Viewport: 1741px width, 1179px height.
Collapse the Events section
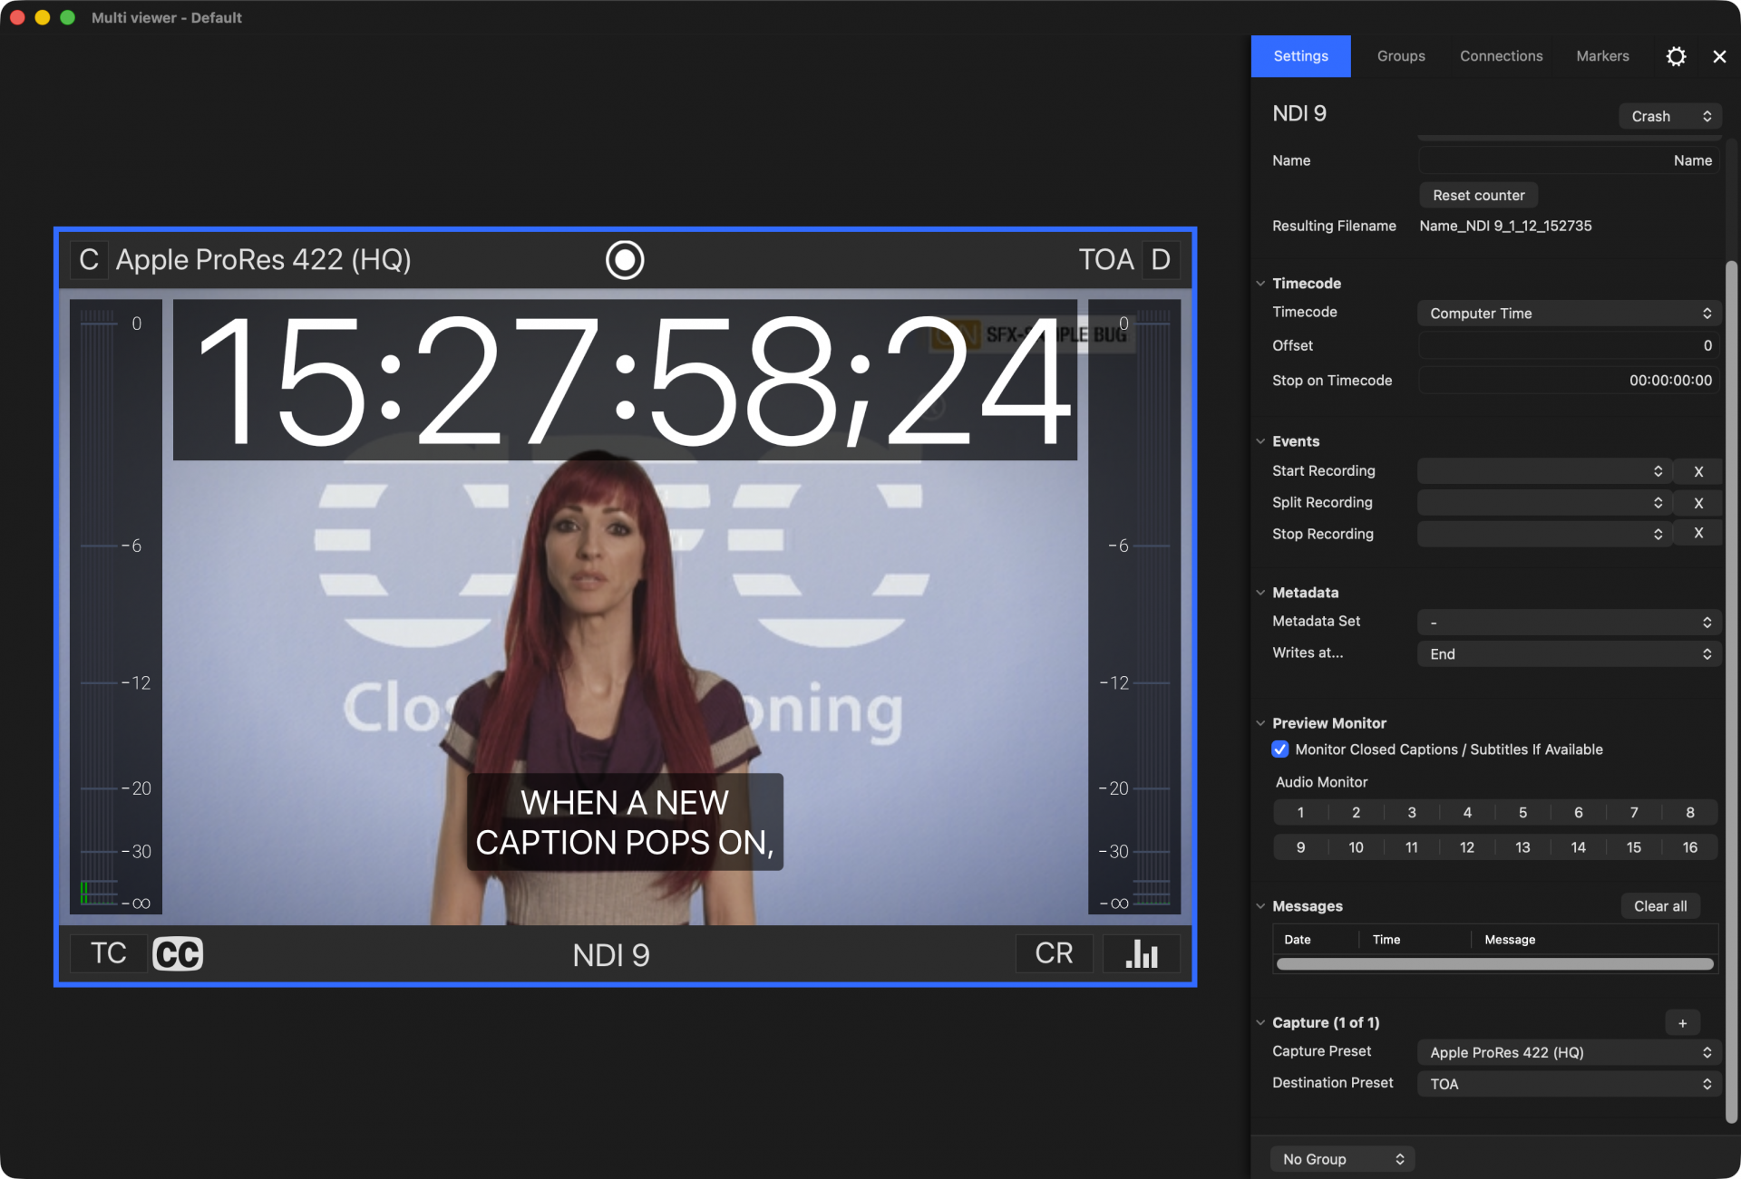tap(1260, 441)
